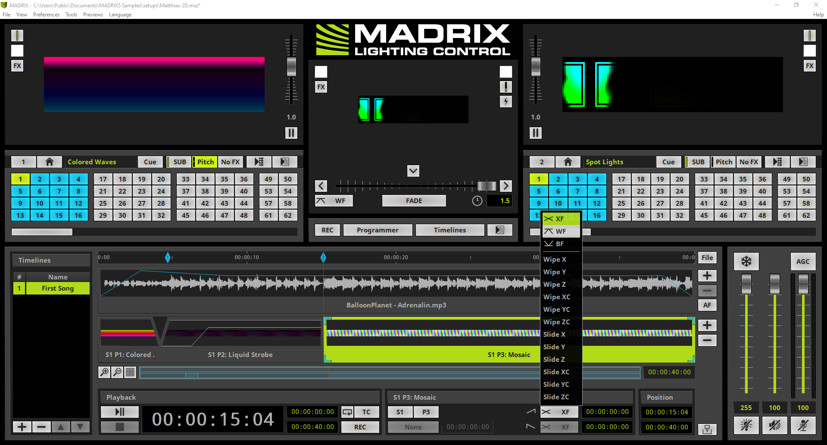Choose WF in the fade type list

tap(561, 231)
